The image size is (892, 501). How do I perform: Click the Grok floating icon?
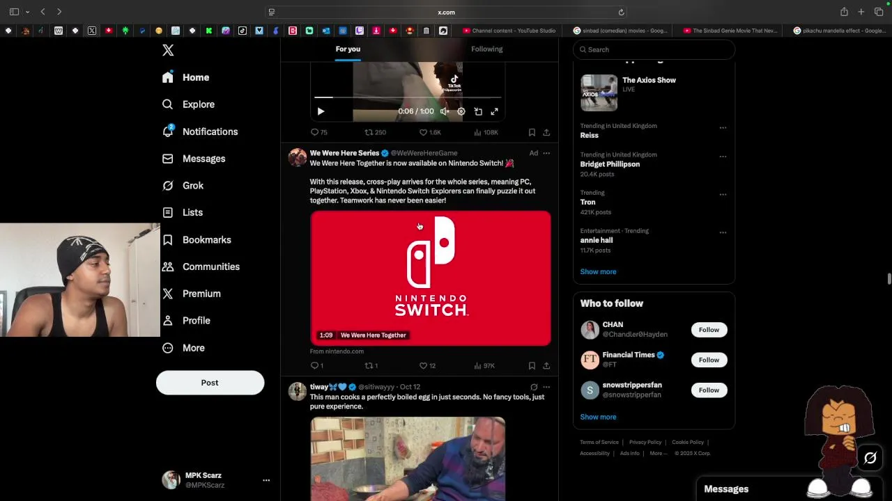coord(870,458)
